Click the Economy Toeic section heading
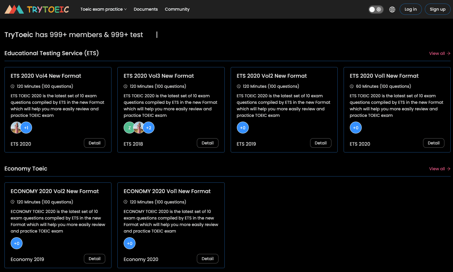The width and height of the screenshot is (453, 272). pos(26,168)
